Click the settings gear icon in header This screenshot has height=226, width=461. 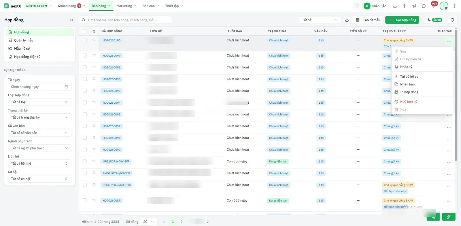pos(405,6)
